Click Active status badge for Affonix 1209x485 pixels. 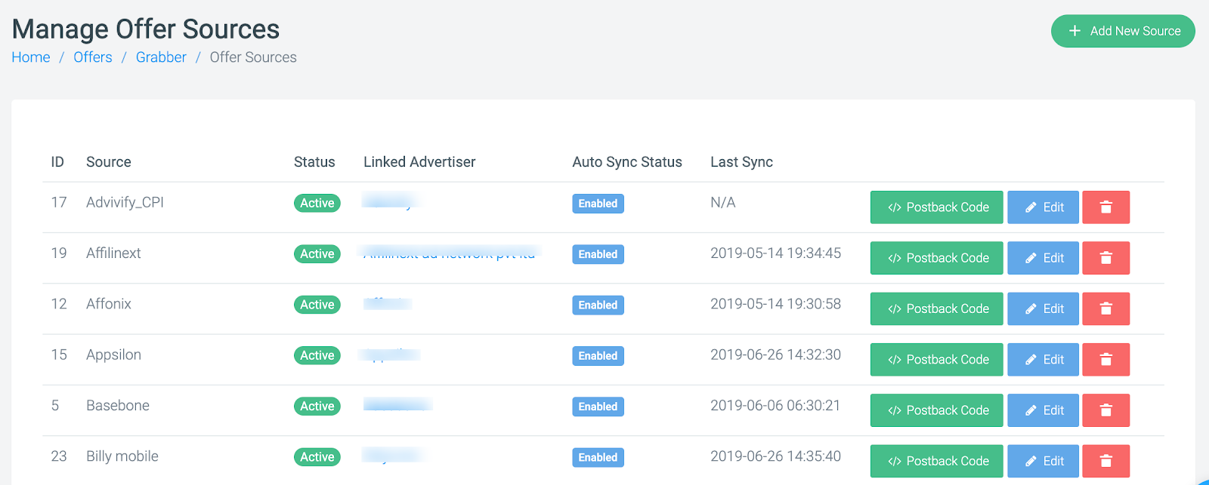click(x=317, y=305)
